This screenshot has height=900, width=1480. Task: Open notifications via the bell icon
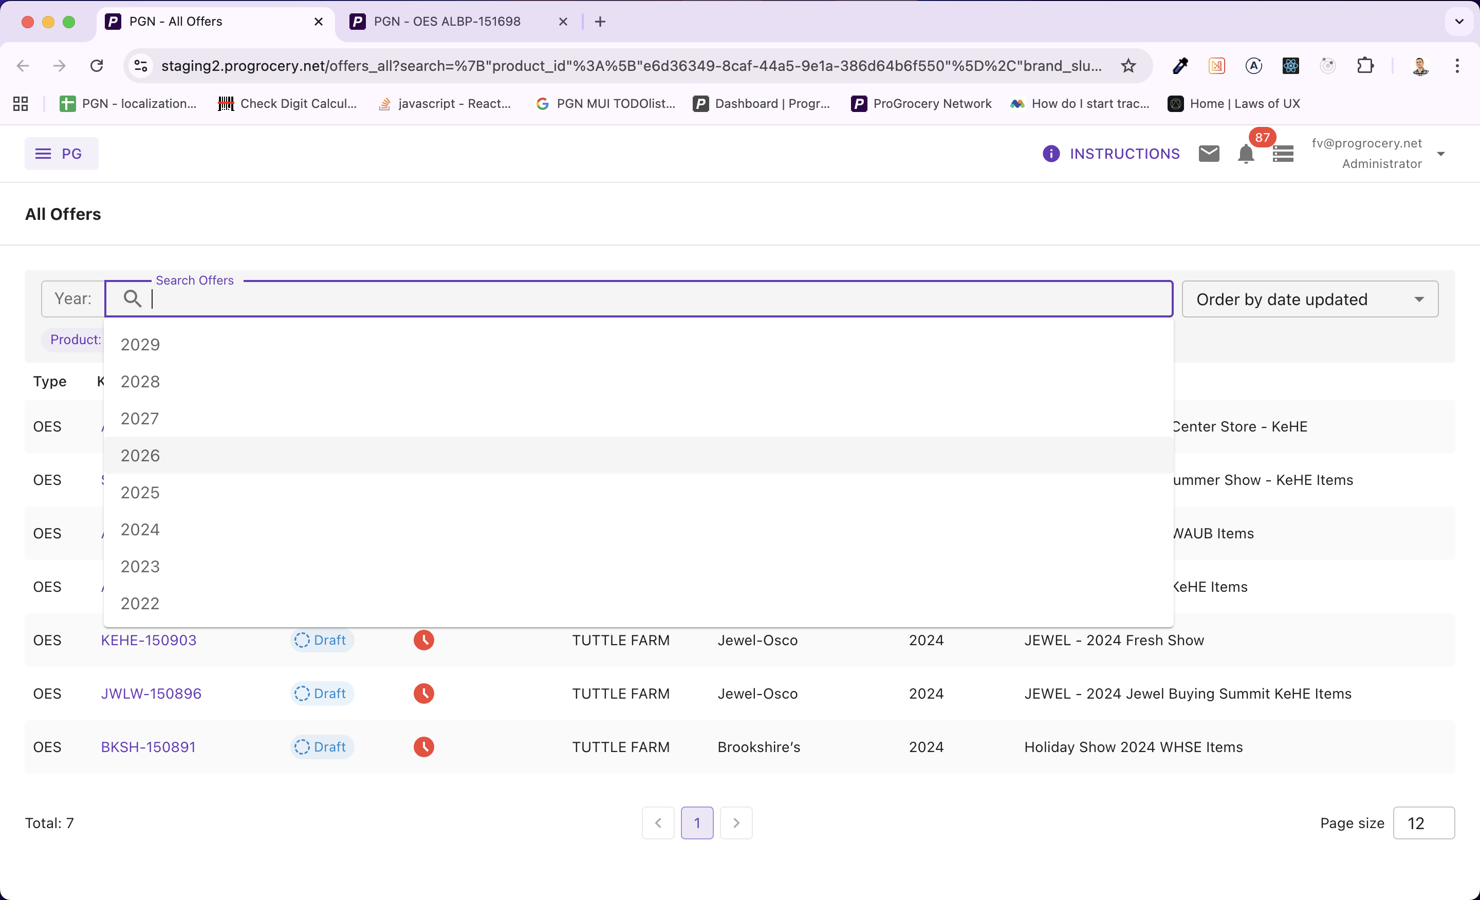coord(1246,155)
